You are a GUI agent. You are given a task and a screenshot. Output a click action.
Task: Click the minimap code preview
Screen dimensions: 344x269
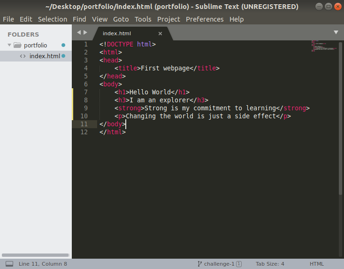[x=324, y=46]
